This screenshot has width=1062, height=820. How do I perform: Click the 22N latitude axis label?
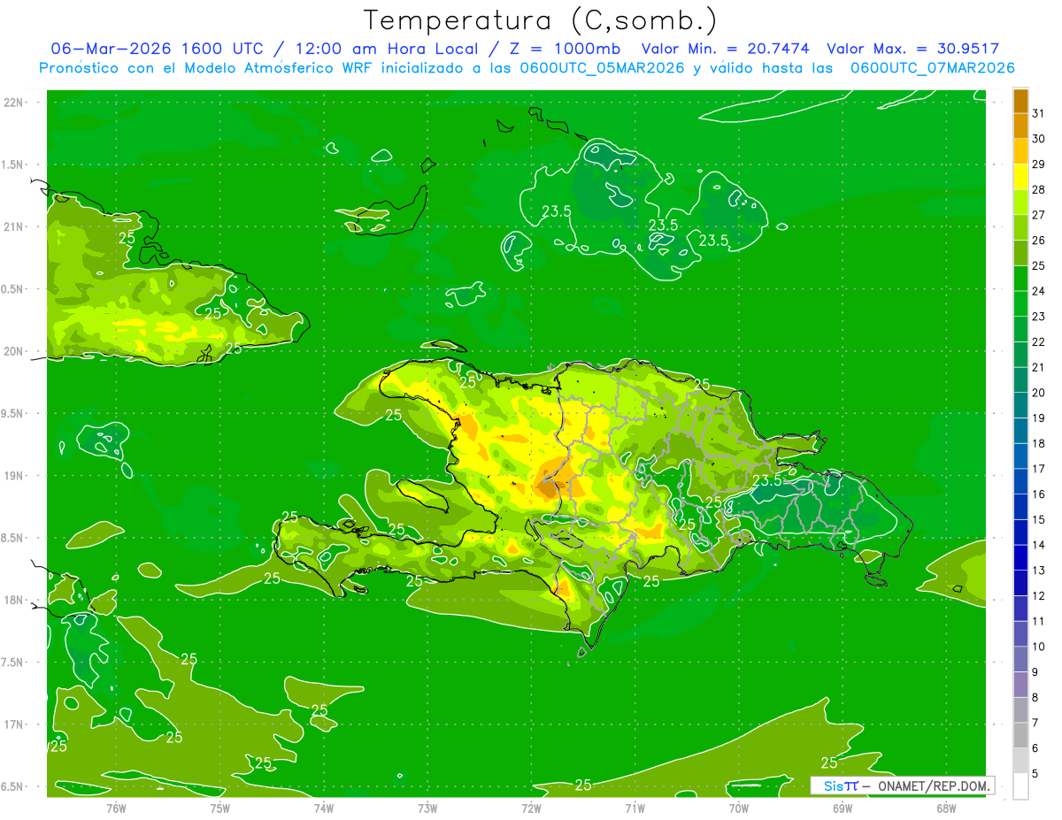(x=12, y=102)
